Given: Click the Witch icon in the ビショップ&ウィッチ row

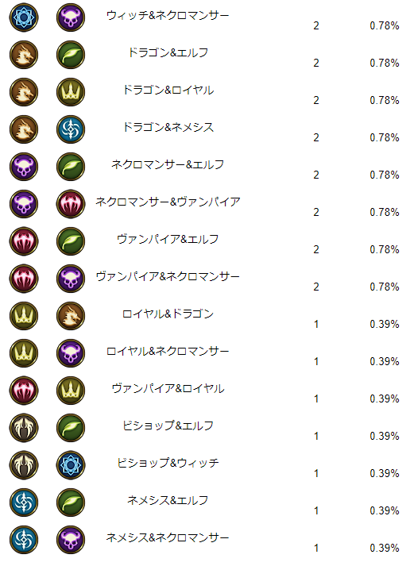Looking at the screenshot, I should (71, 465).
